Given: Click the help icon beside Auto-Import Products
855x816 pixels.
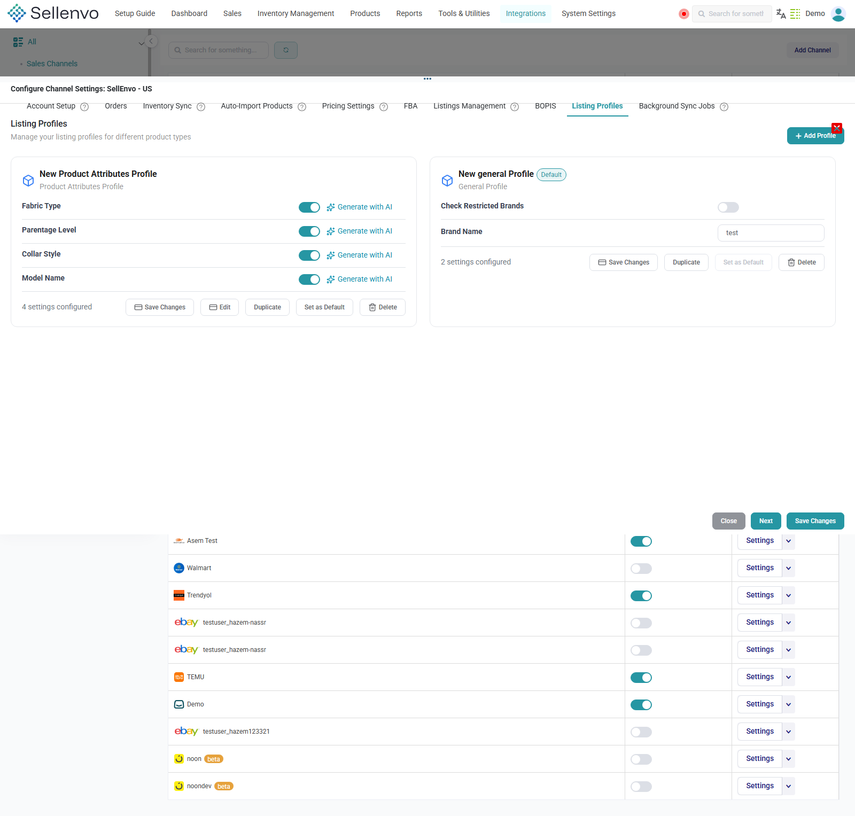Looking at the screenshot, I should point(302,107).
